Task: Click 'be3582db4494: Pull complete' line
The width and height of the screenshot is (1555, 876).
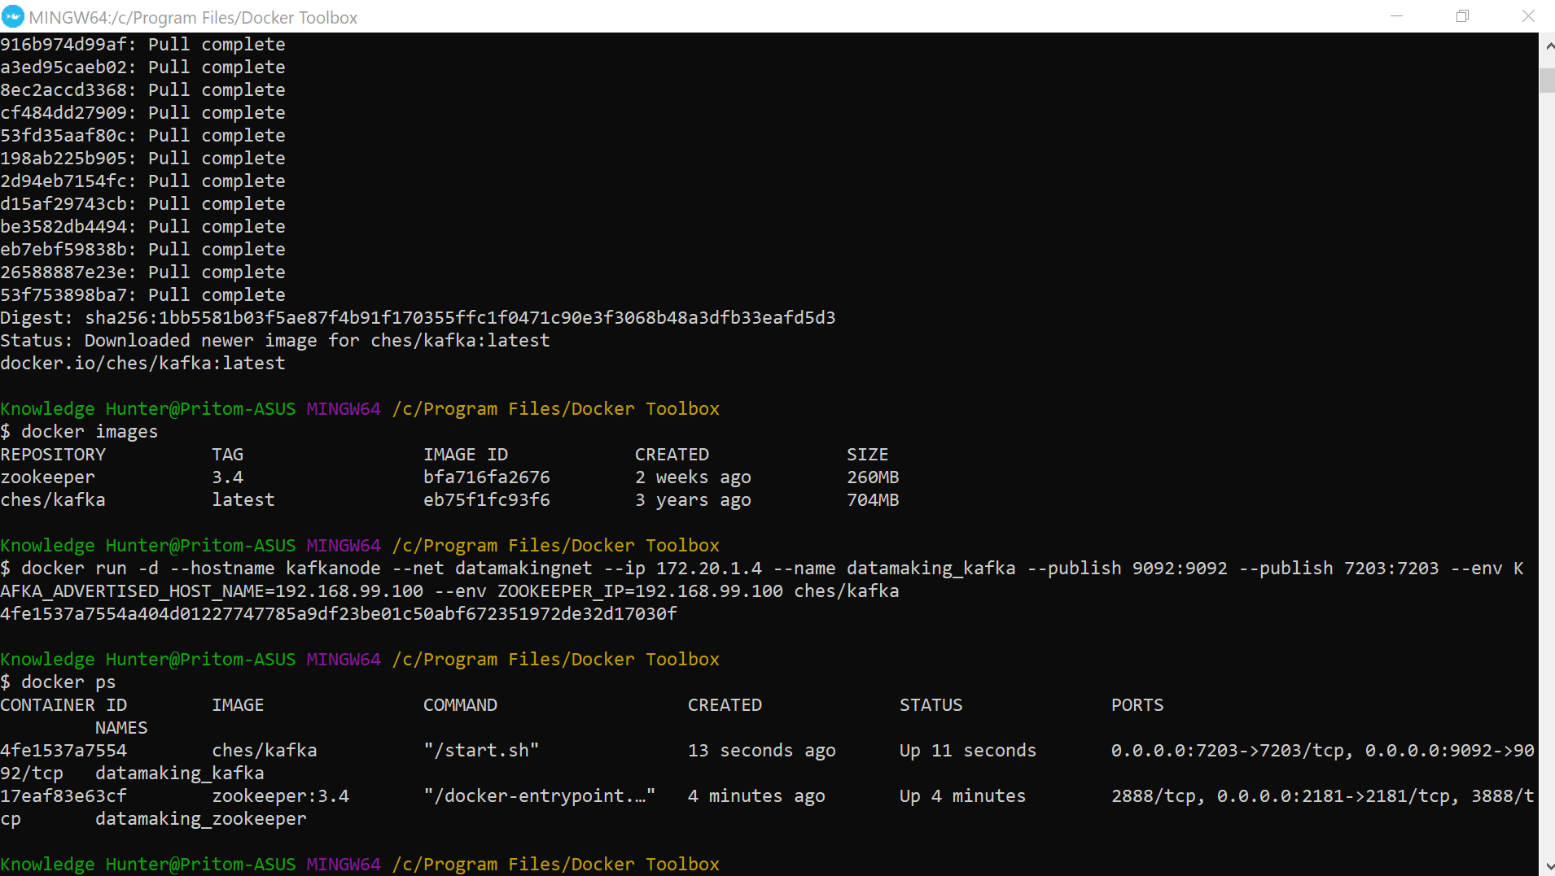Action: (x=142, y=227)
